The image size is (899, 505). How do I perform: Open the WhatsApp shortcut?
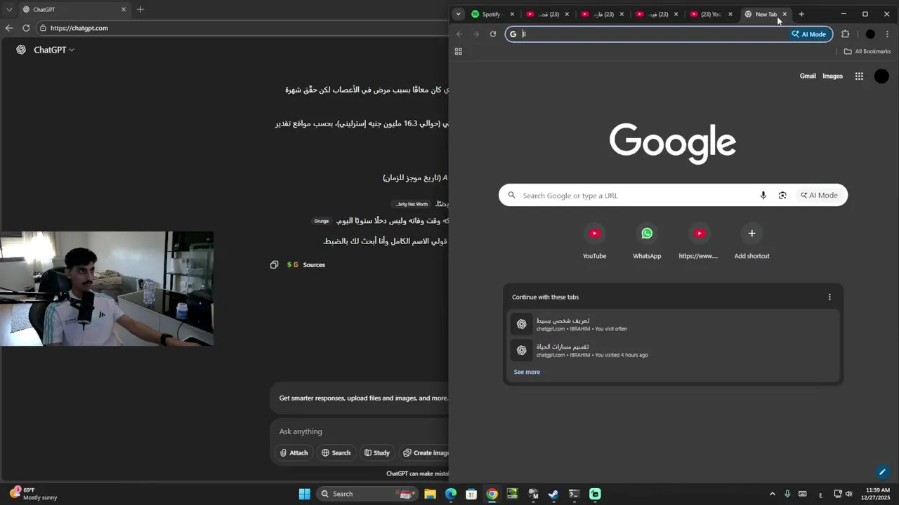[647, 242]
